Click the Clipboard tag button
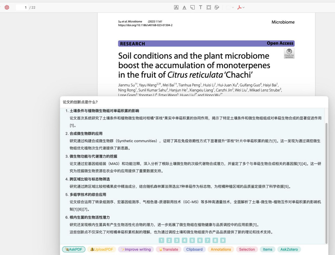The width and height of the screenshot is (335, 255). [194, 249]
